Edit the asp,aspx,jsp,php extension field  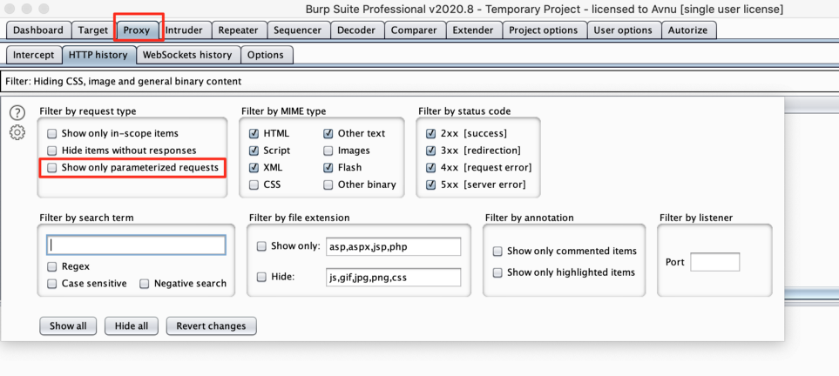point(393,247)
